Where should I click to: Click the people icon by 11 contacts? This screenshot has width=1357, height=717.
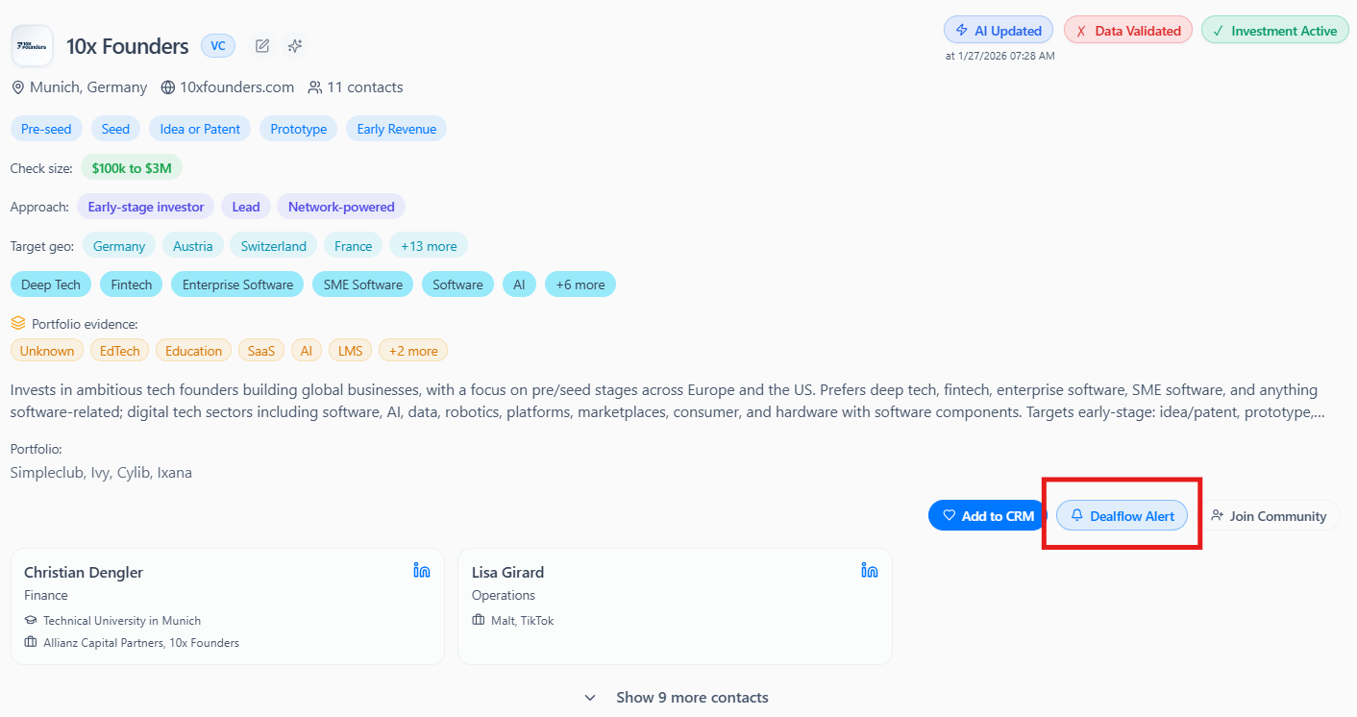coord(315,87)
